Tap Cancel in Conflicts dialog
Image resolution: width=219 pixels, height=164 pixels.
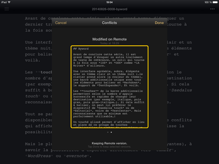click(61, 23)
